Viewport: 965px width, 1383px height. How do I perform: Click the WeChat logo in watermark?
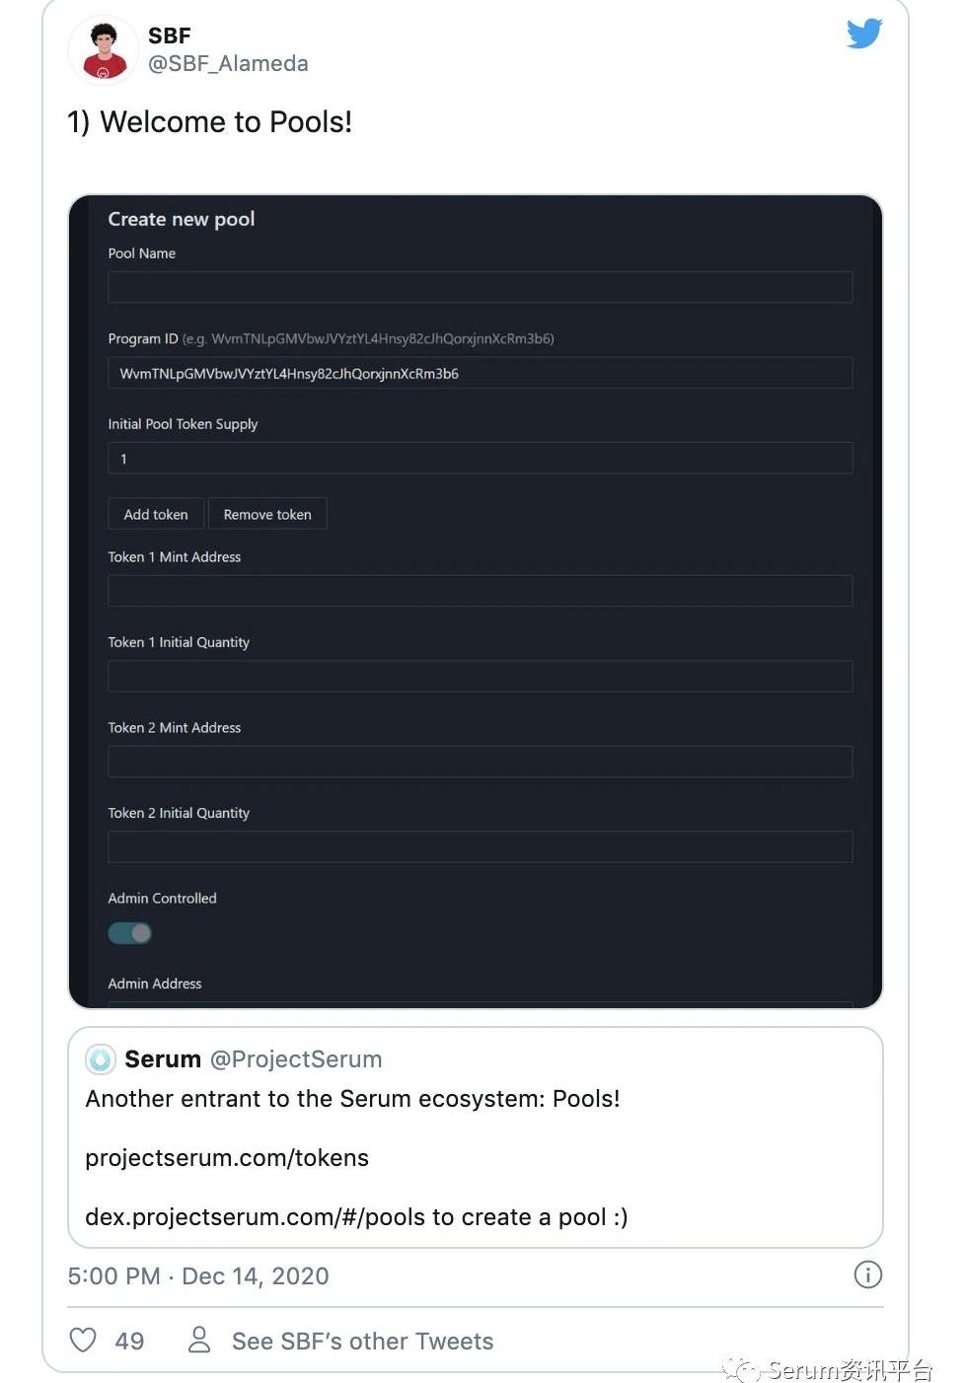click(x=740, y=1369)
